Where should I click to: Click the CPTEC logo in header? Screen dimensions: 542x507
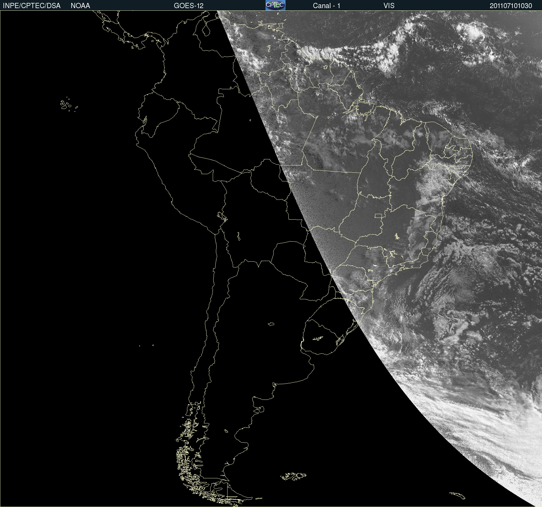[275, 5]
